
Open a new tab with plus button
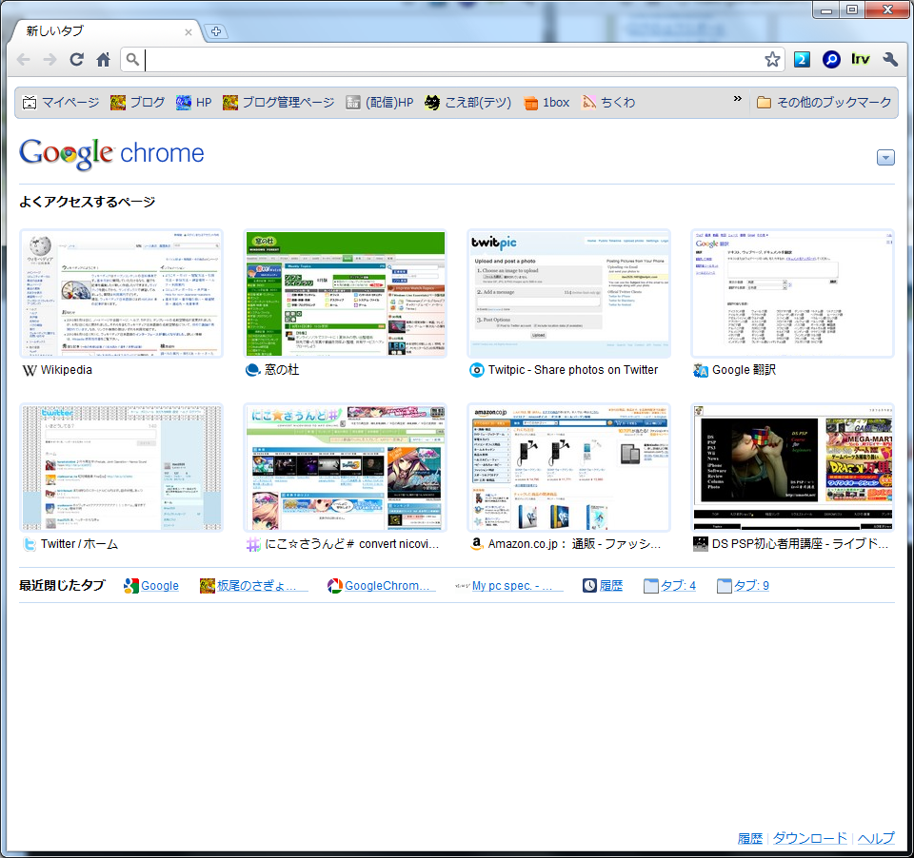(x=216, y=31)
